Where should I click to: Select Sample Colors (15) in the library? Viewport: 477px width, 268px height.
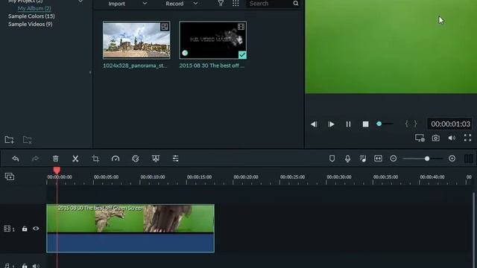point(31,16)
